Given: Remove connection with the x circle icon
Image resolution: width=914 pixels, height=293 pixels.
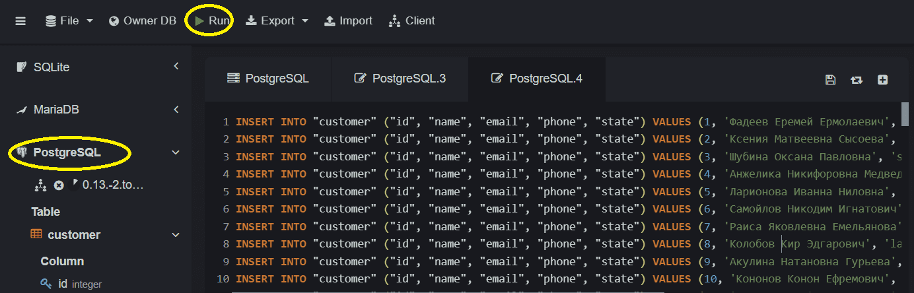Looking at the screenshot, I should pyautogui.click(x=59, y=185).
